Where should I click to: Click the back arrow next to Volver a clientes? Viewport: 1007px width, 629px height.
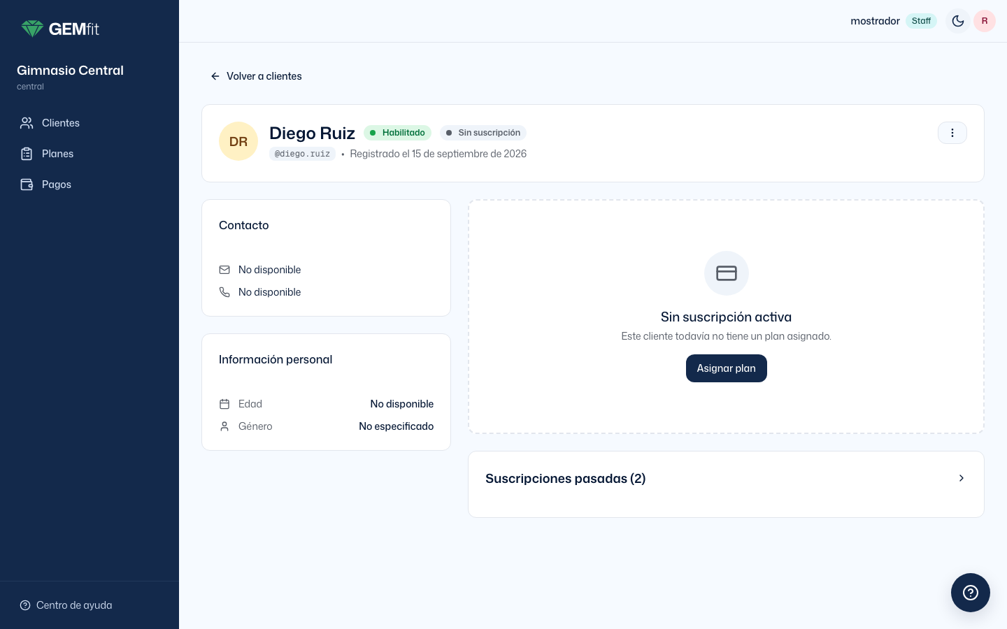pos(215,76)
